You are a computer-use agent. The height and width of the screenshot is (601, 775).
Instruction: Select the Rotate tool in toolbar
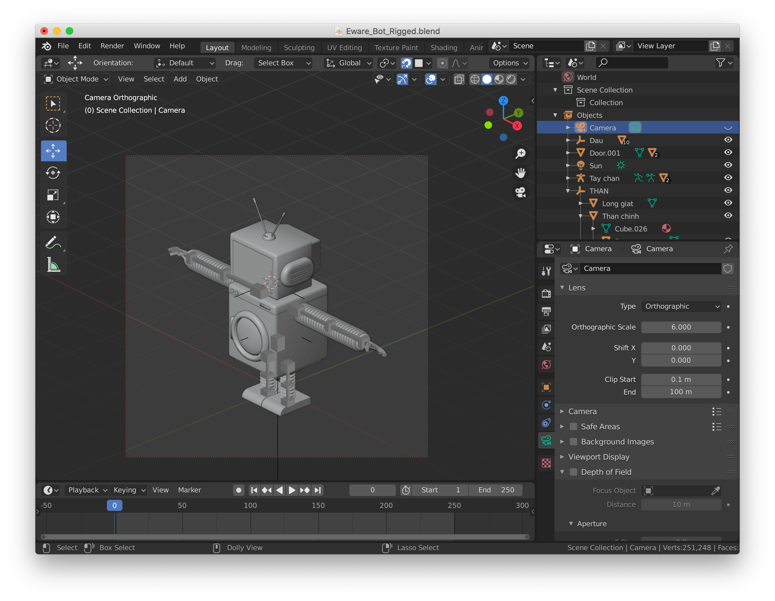coord(53,173)
